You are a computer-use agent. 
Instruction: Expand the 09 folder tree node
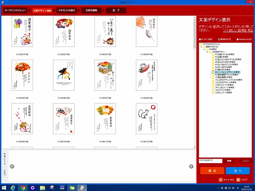(210, 75)
